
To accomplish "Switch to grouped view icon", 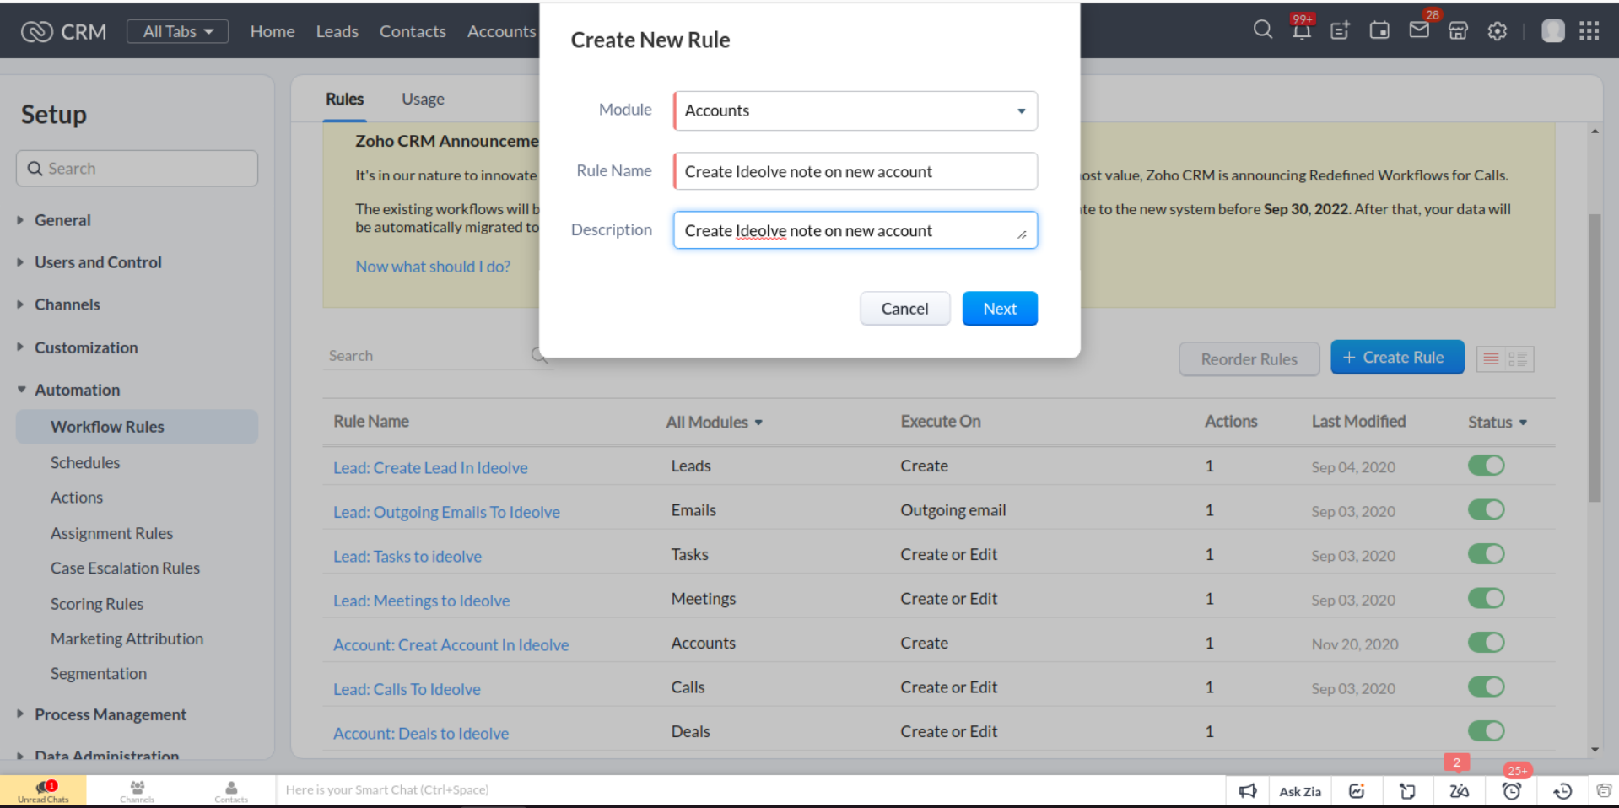I will (x=1518, y=359).
